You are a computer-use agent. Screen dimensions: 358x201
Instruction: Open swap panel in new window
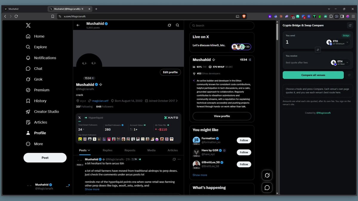(x=350, y=25)
